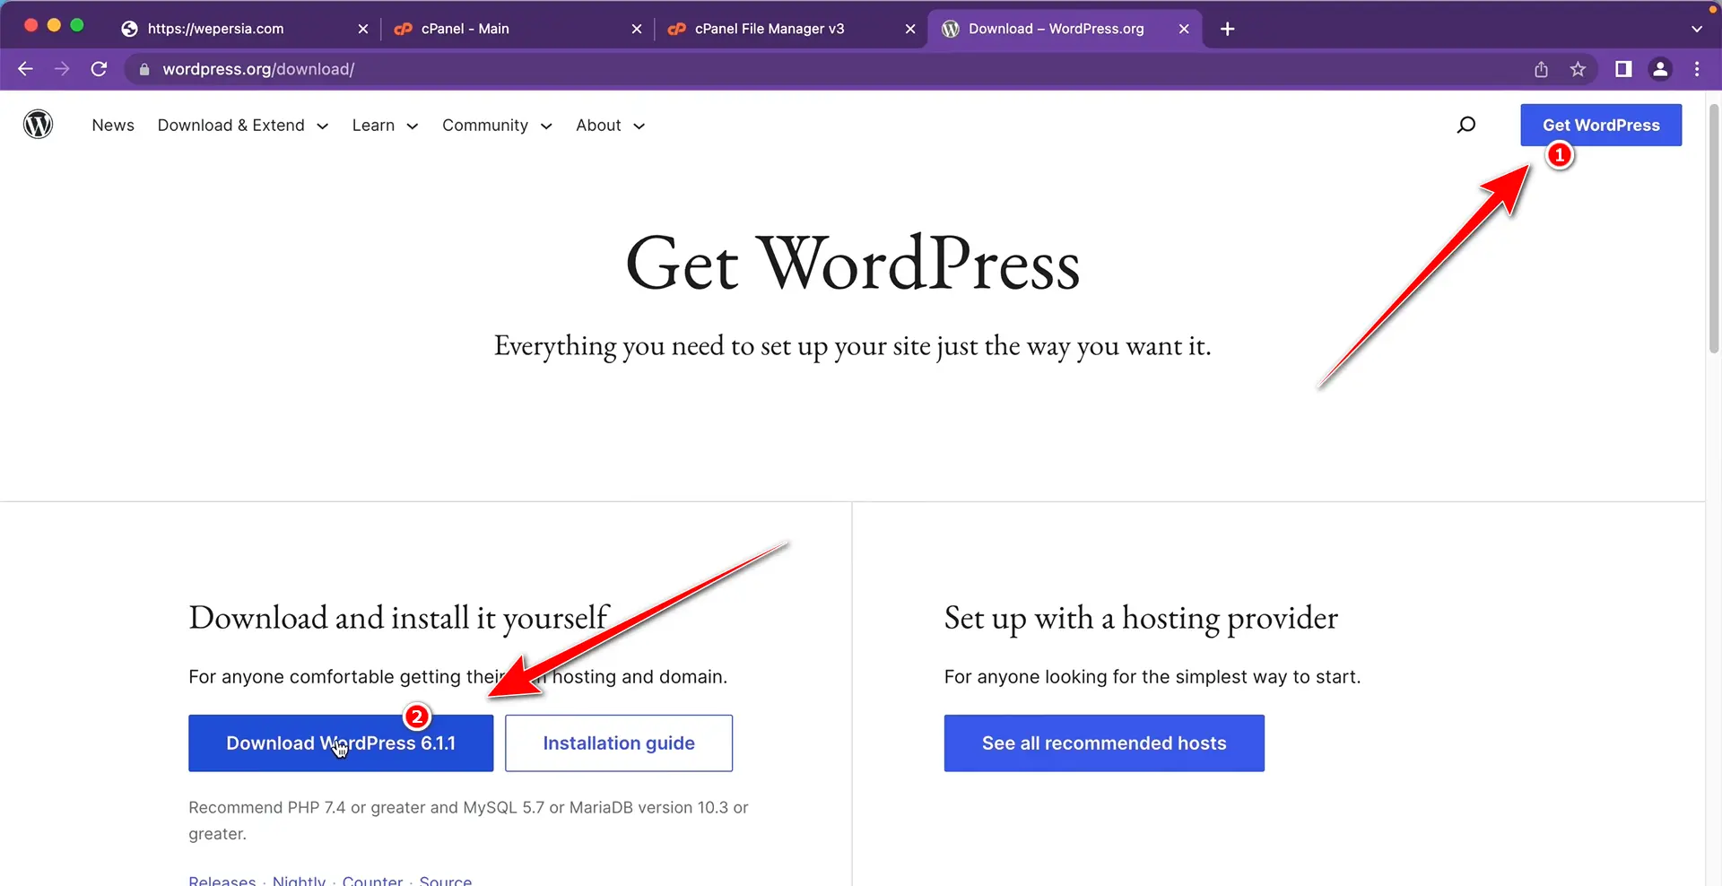Click Download WordPress 6.1.1 button
The image size is (1722, 886).
pyautogui.click(x=341, y=743)
